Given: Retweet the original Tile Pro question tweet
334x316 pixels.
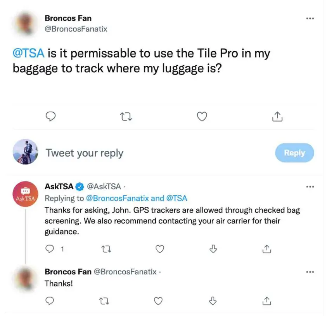Looking at the screenshot, I should click(x=126, y=116).
